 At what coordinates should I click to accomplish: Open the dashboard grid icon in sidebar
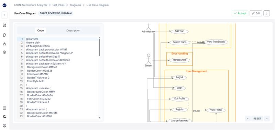pos(4,25)
